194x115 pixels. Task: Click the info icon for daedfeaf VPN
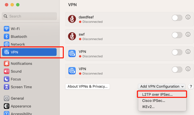188,17
